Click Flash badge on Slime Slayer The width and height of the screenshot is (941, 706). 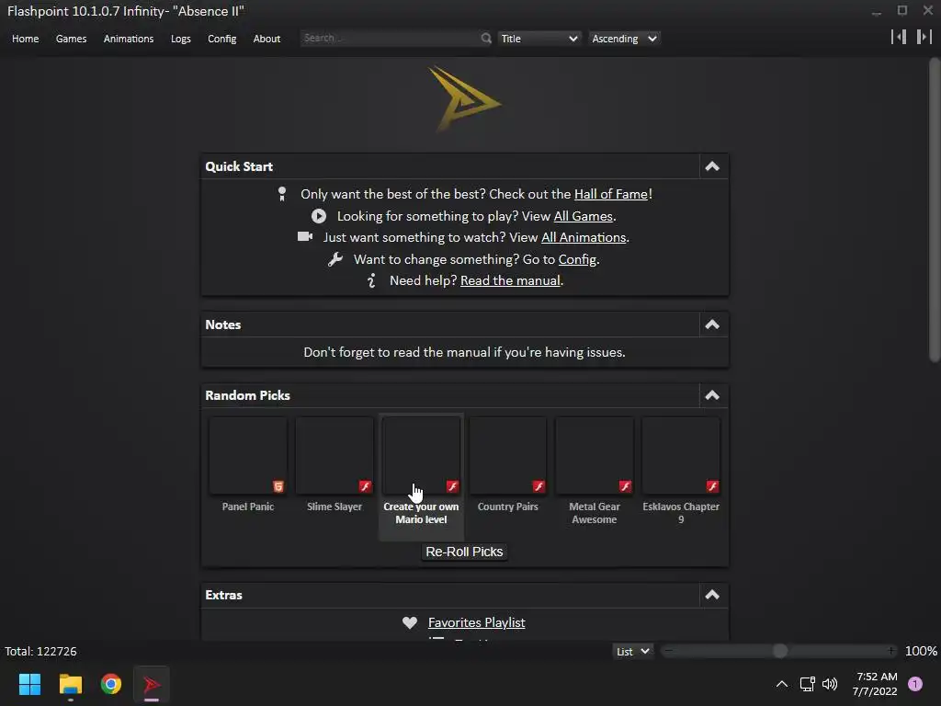click(365, 486)
